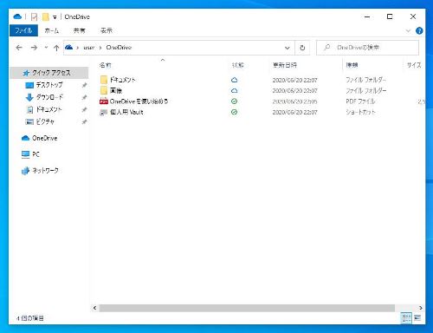The width and height of the screenshot is (433, 333).
Task: Open the address bar history dropdown
Action: 288,48
